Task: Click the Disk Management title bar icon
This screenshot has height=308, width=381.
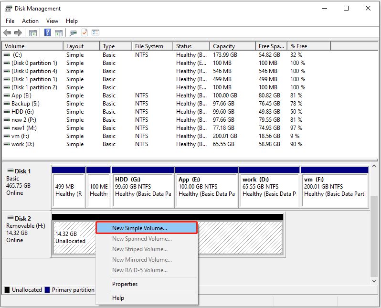Action: pos(8,9)
